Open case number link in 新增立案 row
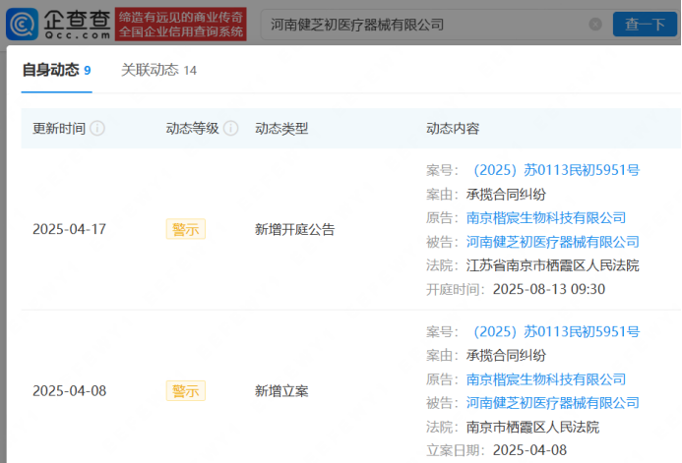 (x=556, y=331)
